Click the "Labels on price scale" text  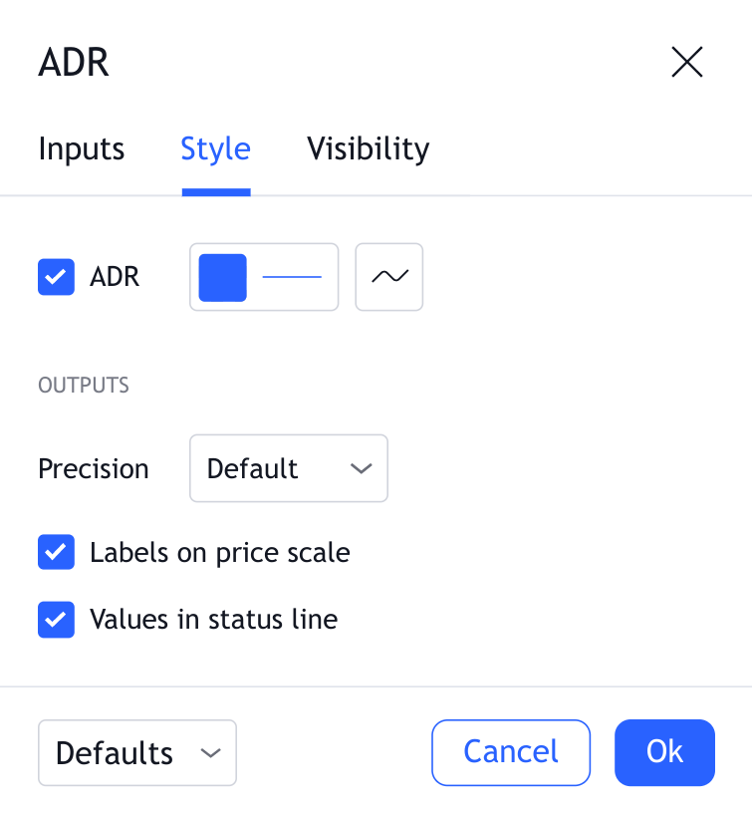click(220, 552)
